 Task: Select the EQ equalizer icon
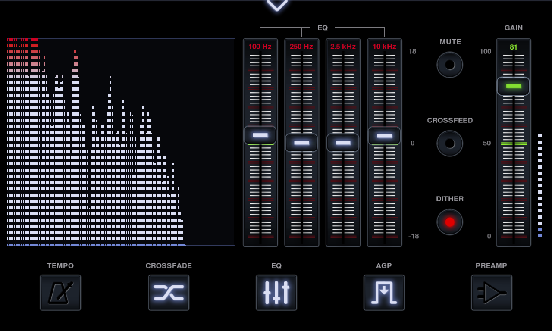[x=276, y=292]
